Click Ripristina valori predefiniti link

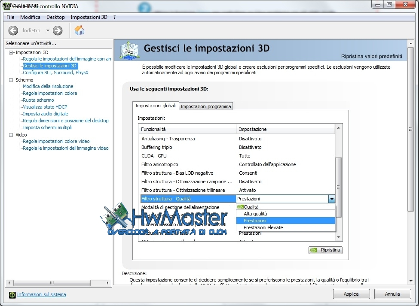(371, 56)
